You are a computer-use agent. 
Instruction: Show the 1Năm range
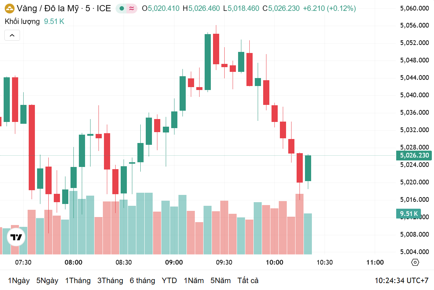point(193,281)
